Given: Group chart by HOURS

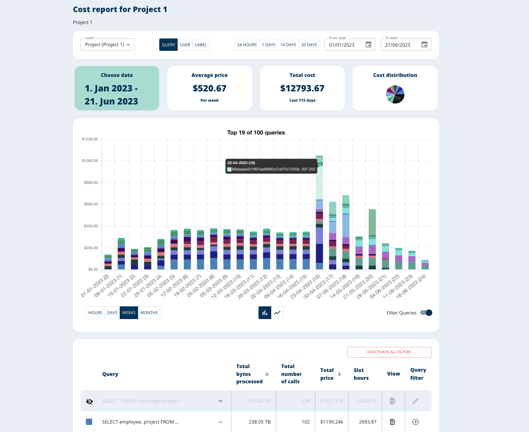Looking at the screenshot, I should pyautogui.click(x=95, y=313).
